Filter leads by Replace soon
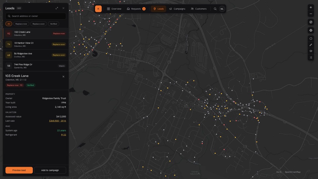Screen dimensions: 318x179 [38, 24]
